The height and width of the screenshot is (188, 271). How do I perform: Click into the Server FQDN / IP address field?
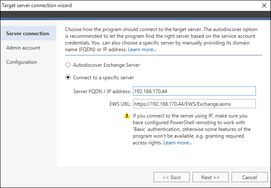pos(194,91)
